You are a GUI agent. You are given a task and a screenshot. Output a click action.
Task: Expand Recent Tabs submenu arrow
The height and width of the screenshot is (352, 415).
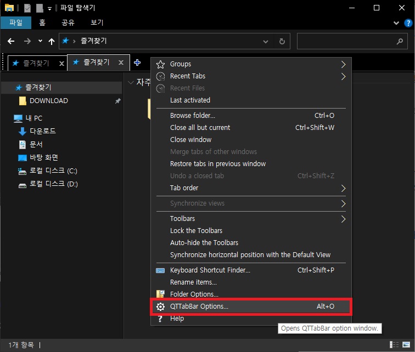coord(343,76)
